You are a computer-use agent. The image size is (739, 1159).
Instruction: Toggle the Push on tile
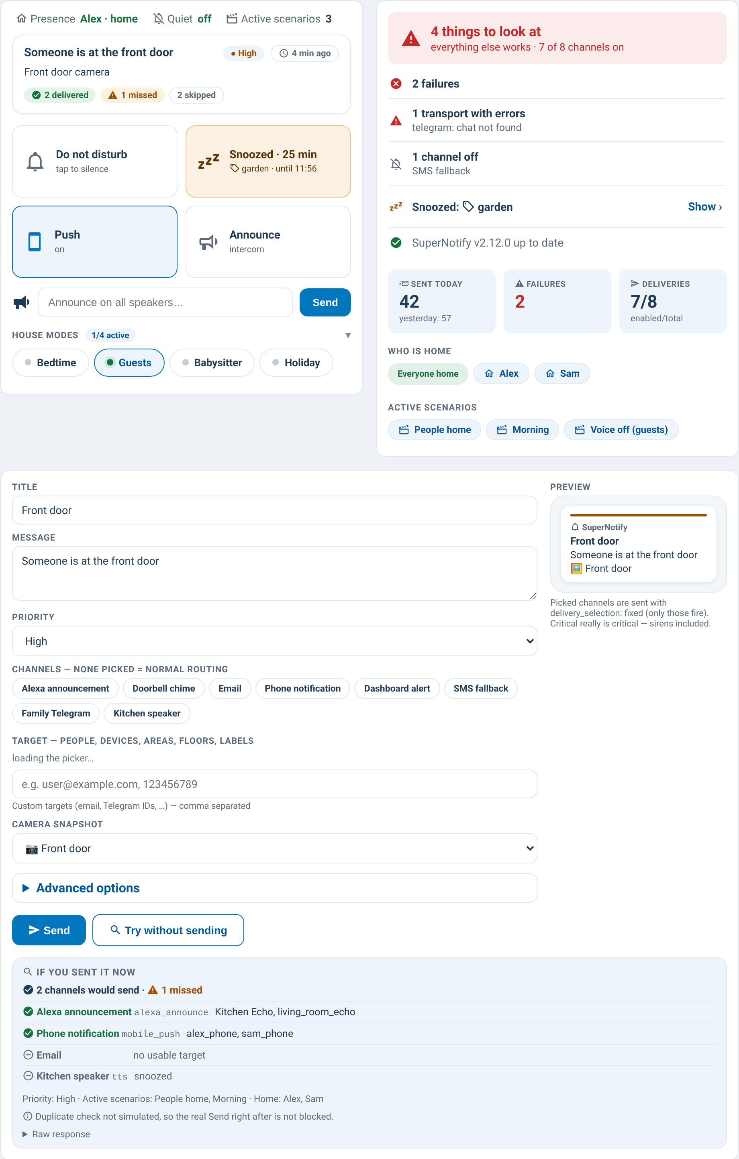95,242
